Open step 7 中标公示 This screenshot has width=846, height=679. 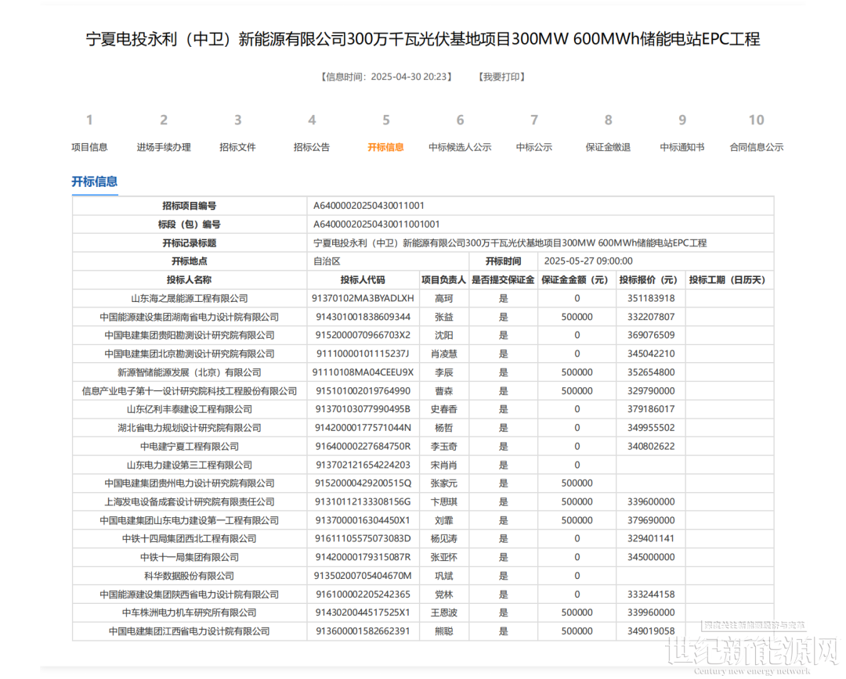pos(533,147)
